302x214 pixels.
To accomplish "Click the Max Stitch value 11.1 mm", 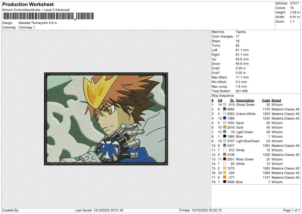I will [242, 77].
